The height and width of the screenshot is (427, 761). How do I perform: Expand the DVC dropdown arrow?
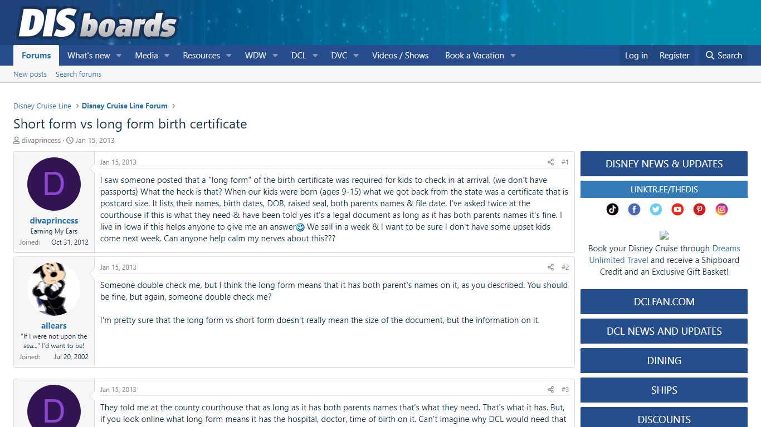click(355, 56)
